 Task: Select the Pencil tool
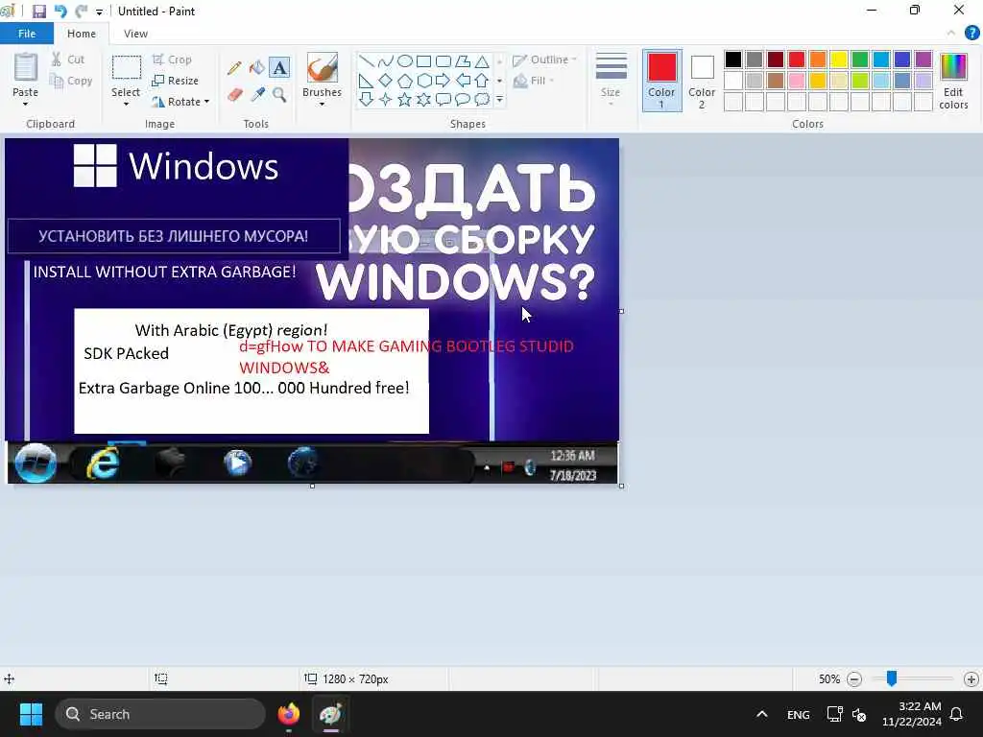click(234, 68)
